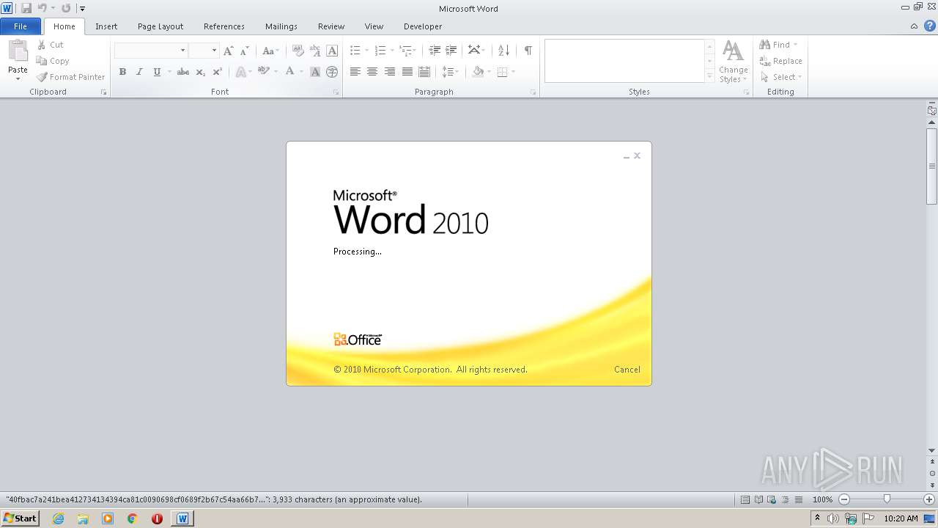The image size is (938, 528).
Task: Click the Cut scissors button
Action: tap(51, 45)
